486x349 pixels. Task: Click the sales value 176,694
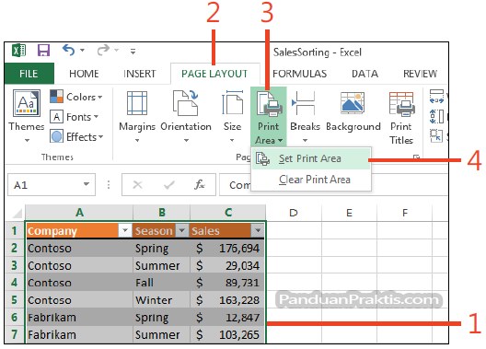(x=227, y=249)
